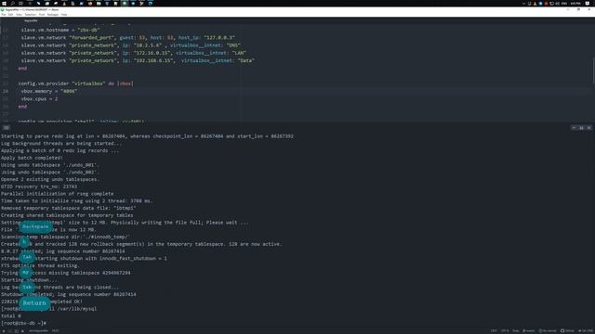Open GitHub panel from status bar
The width and height of the screenshot is (595, 334).
point(568,331)
